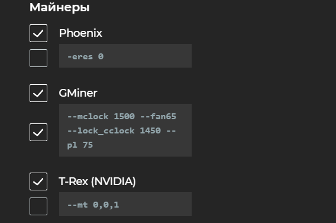The height and width of the screenshot is (223, 336).
Task: Disable the checkbox beside the GMiner parameters box
Action: [38, 132]
